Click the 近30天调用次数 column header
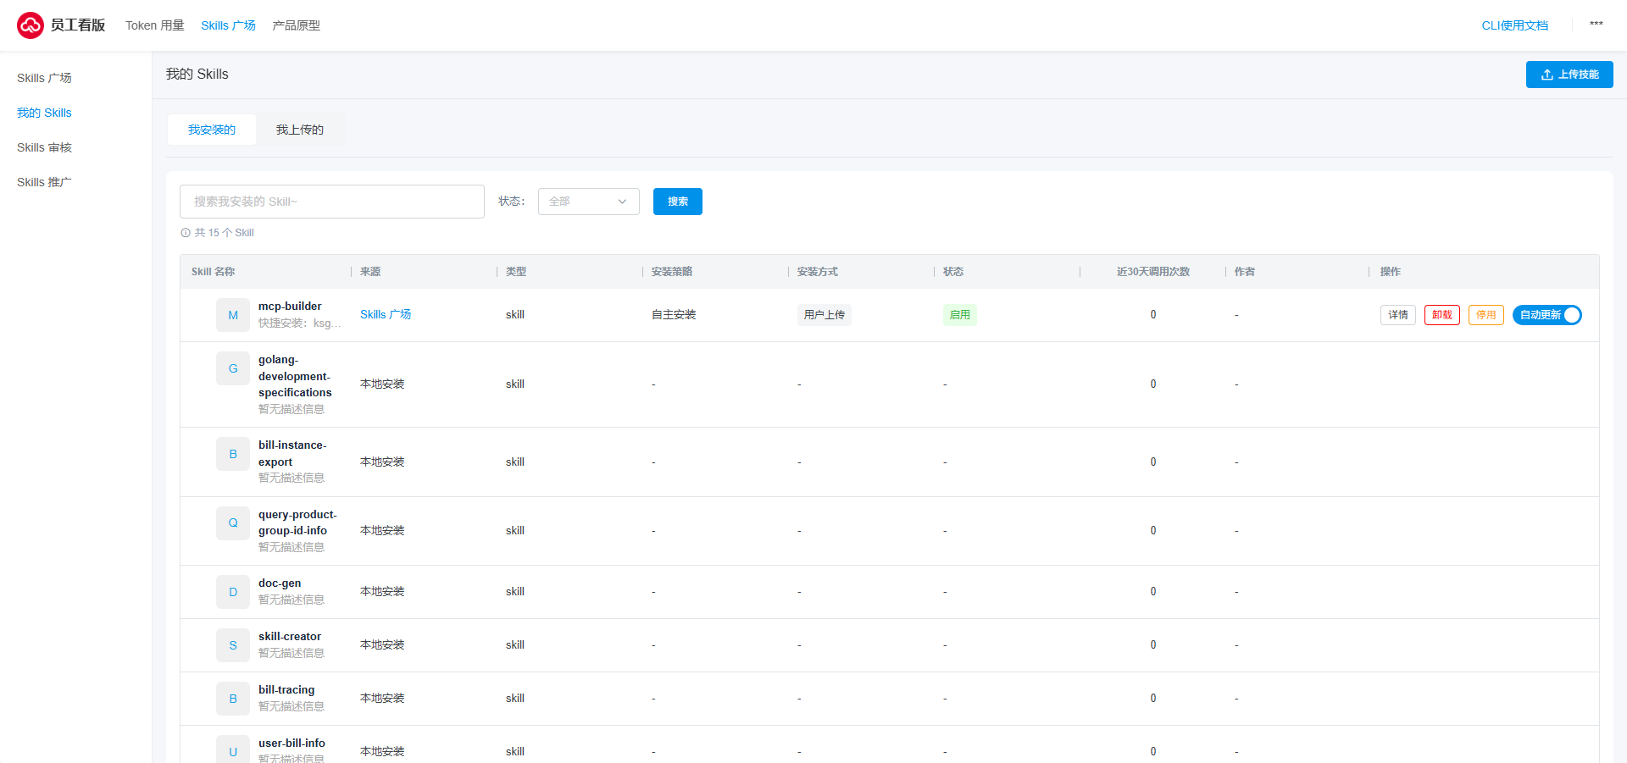1627x763 pixels. (1153, 272)
